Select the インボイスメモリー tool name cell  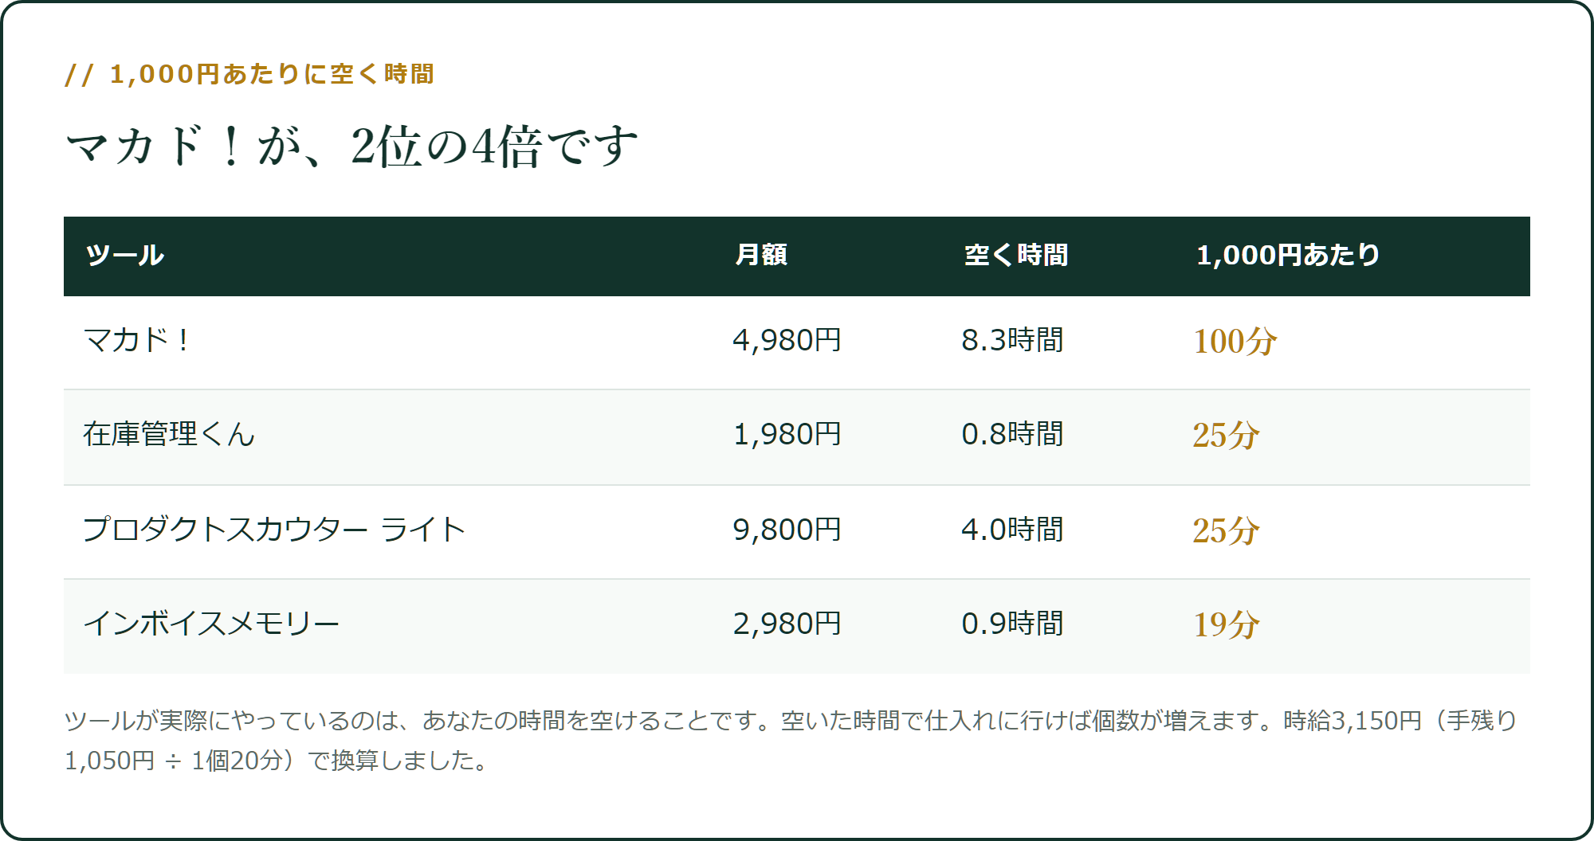click(211, 624)
